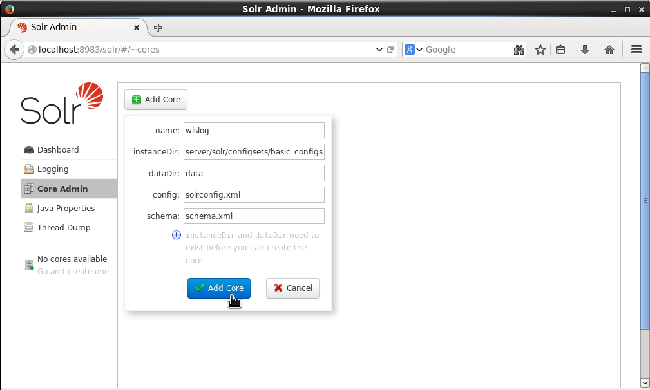Click the 'Go and create one' text
Viewport: 650px width, 390px height.
coord(73,272)
